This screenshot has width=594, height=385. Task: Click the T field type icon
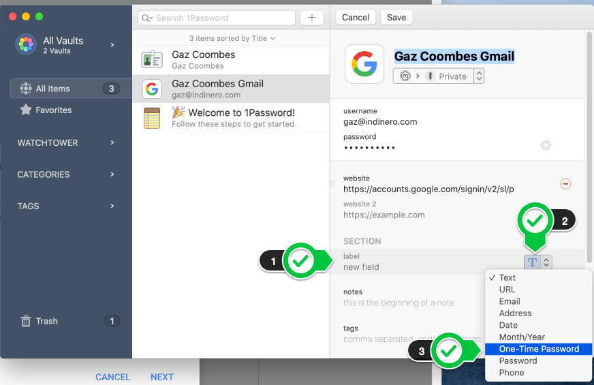coord(532,262)
